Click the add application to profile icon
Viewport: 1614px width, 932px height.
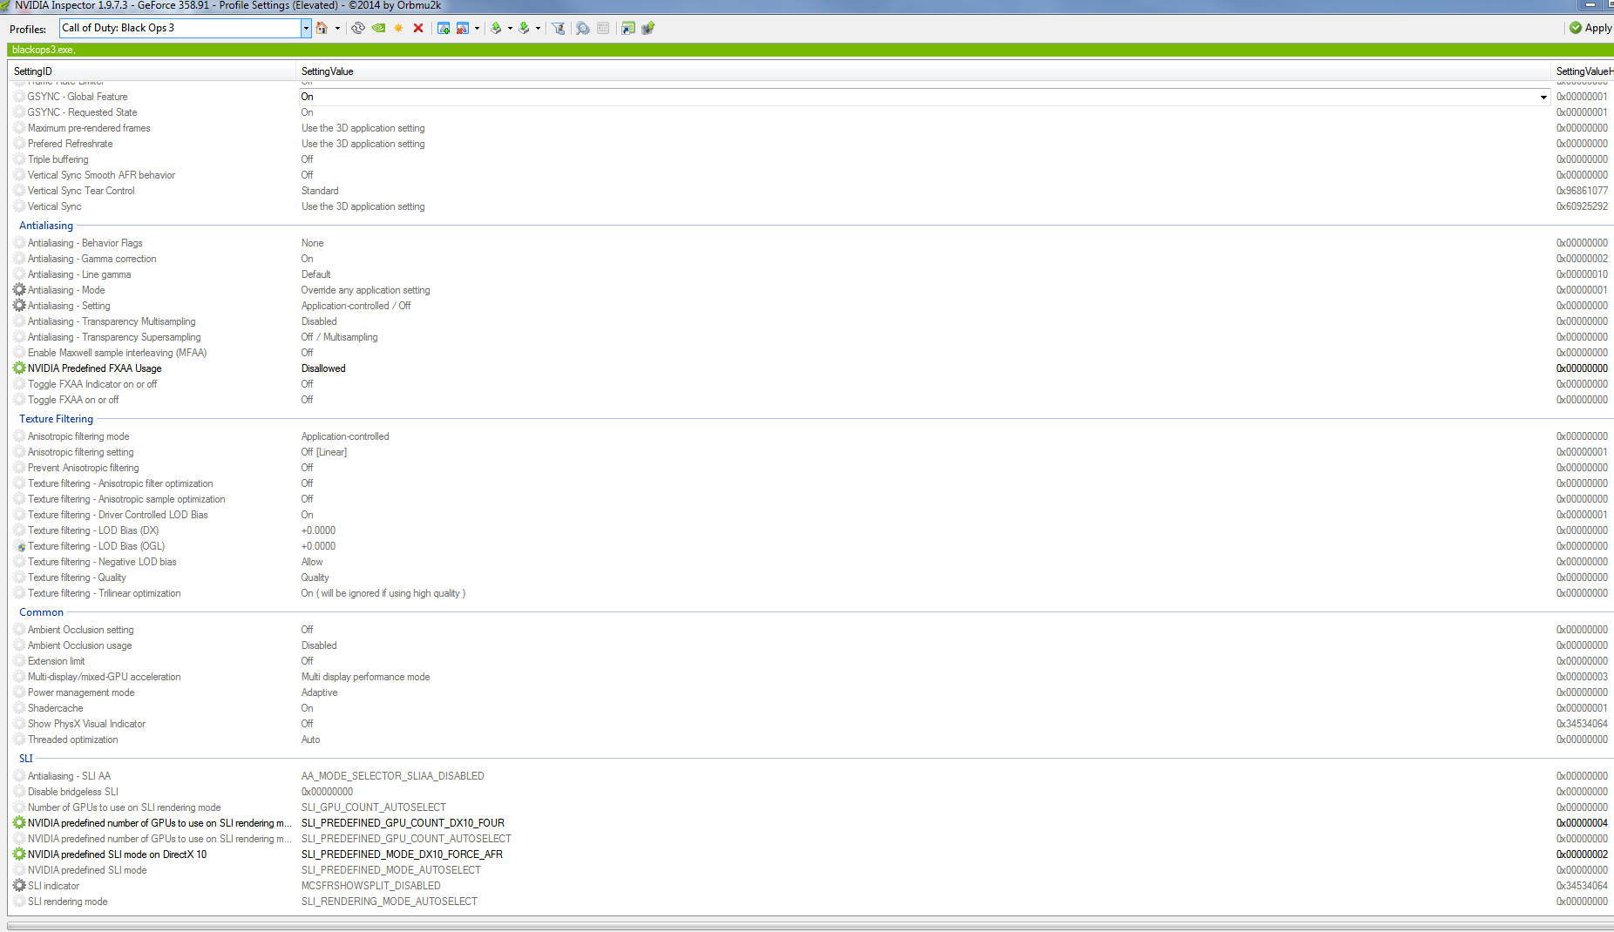[444, 28]
